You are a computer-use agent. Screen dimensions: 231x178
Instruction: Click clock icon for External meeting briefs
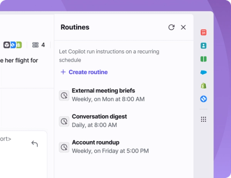coord(64,96)
